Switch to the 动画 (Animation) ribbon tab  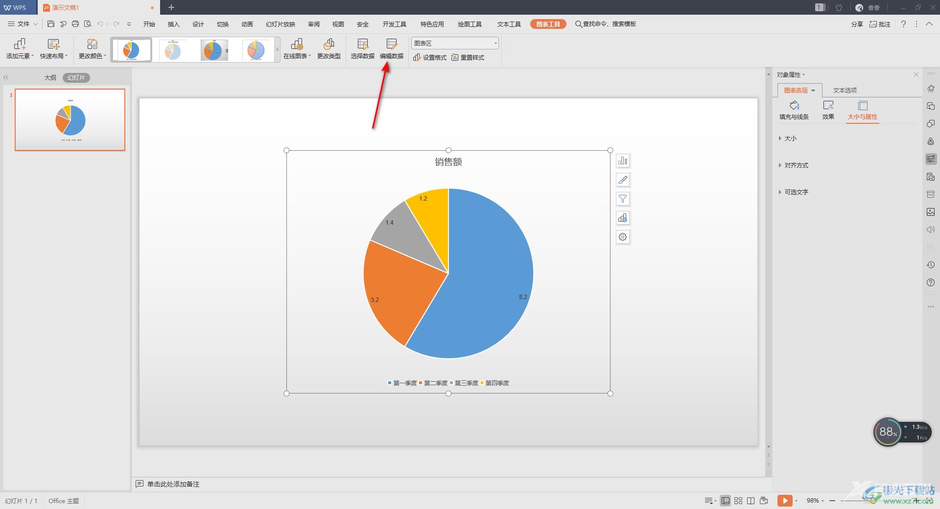pos(247,24)
